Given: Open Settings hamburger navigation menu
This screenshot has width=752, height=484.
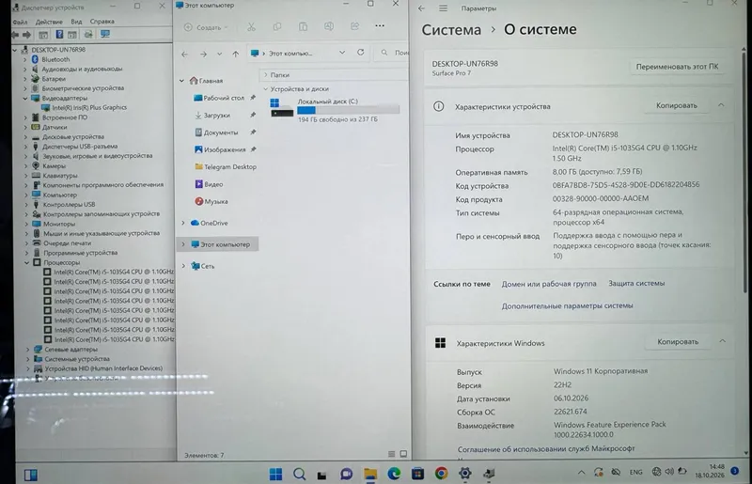Looking at the screenshot, I should (x=443, y=8).
